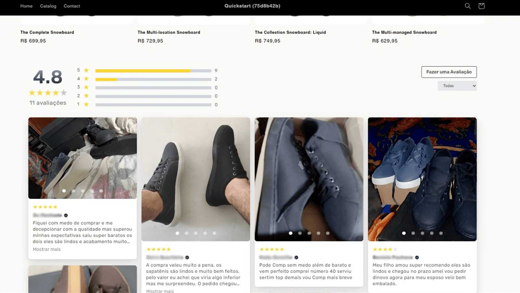Open 'The Complete Snowboard' product

(x=47, y=32)
